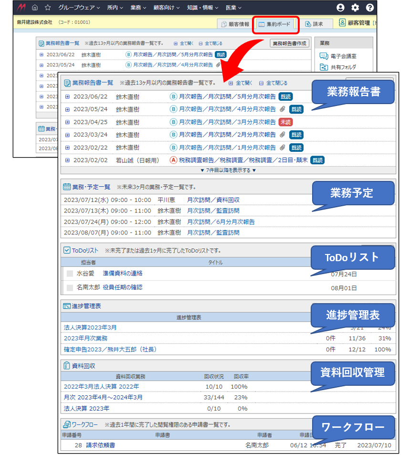Click the 業務報告書作成 button
409x455 pixels.
click(x=290, y=43)
